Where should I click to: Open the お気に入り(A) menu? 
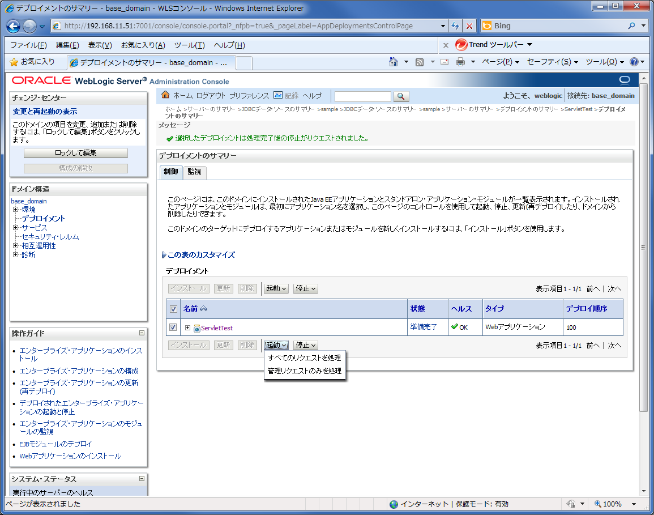143,45
